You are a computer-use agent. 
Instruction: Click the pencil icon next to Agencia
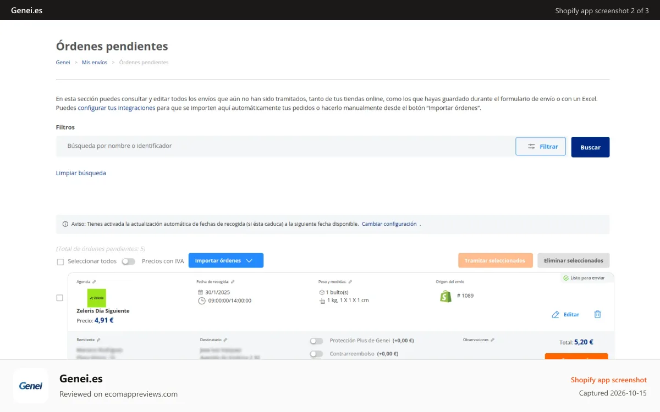tap(94, 282)
